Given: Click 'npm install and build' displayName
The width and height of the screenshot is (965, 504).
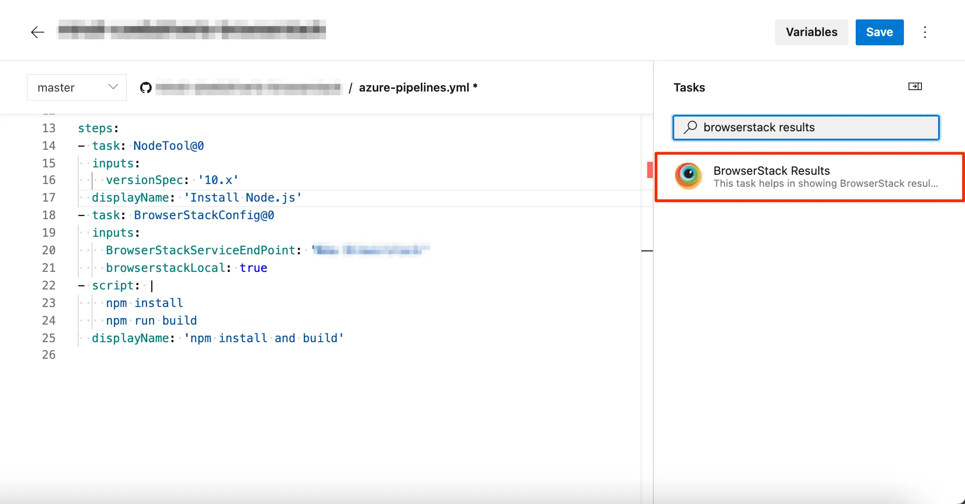Looking at the screenshot, I should point(263,338).
